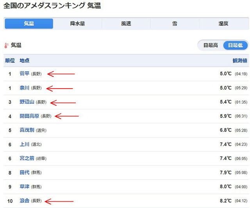Open the 開田高原 location link
This screenshot has width=250, height=208.
pyautogui.click(x=29, y=116)
